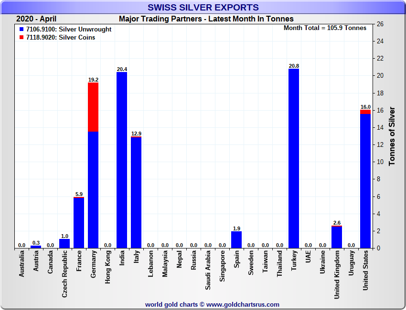The image size is (406, 310).
Task: Select the United Kingdom bar
Action: click(337, 237)
